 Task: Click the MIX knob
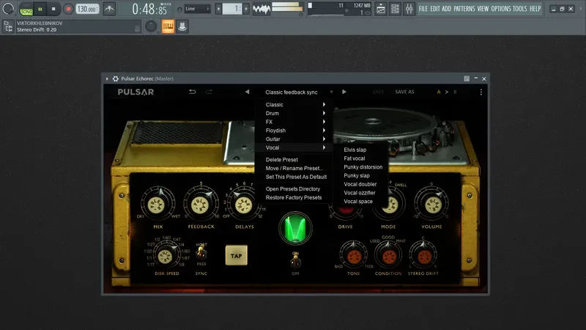point(157,205)
